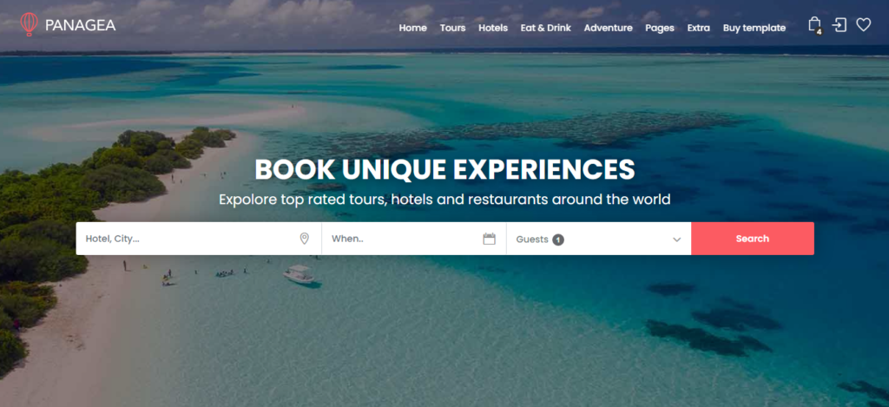Open the Tours menu

[452, 28]
